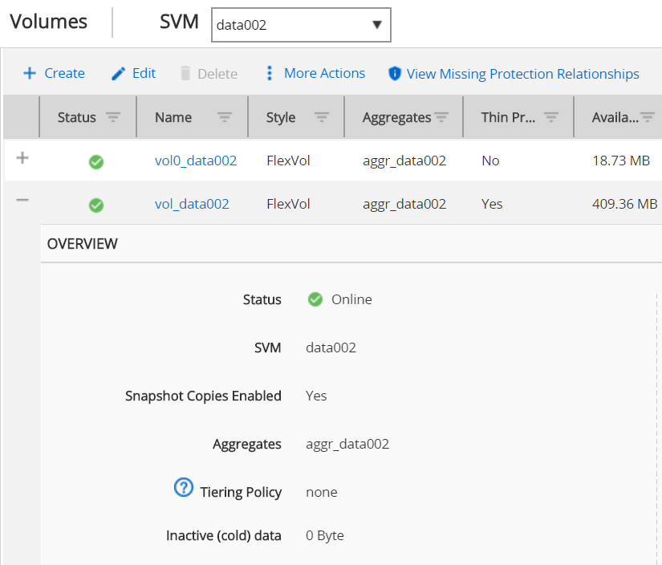
Task: Click the greyed Delete button
Action: 208,74
